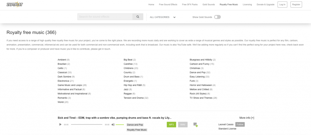Add track to list with plus icon
Image resolution: width=311 pixels, height=135 pixels.
pos(195,125)
